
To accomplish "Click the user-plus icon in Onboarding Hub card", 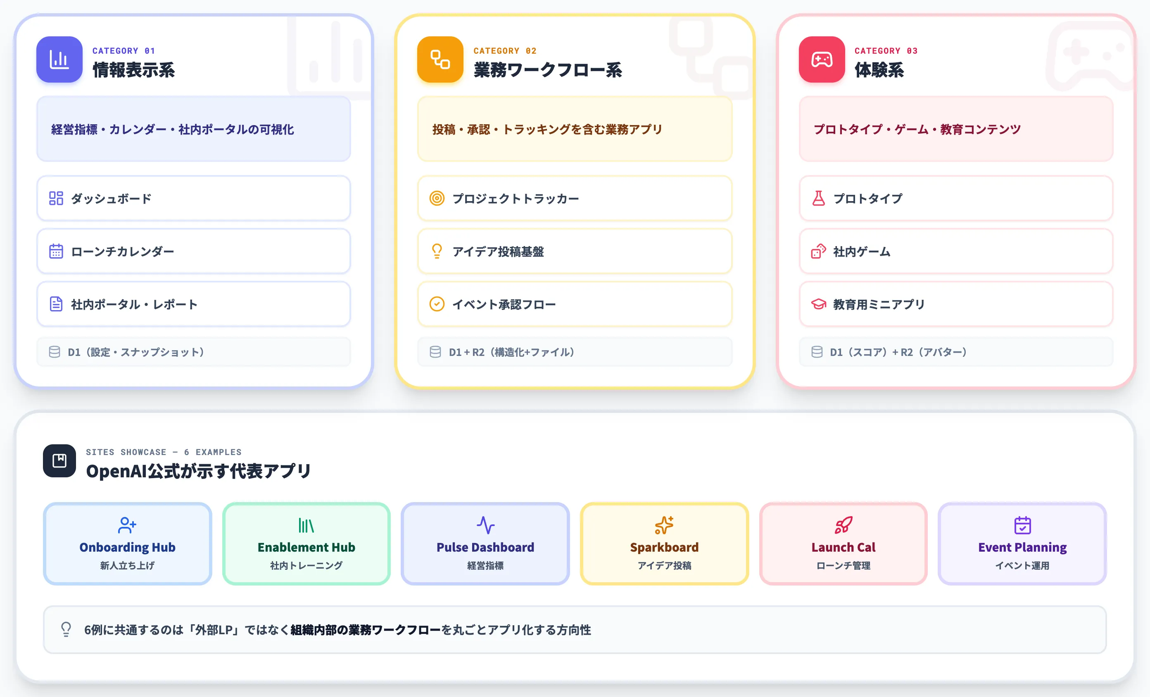I will tap(127, 525).
